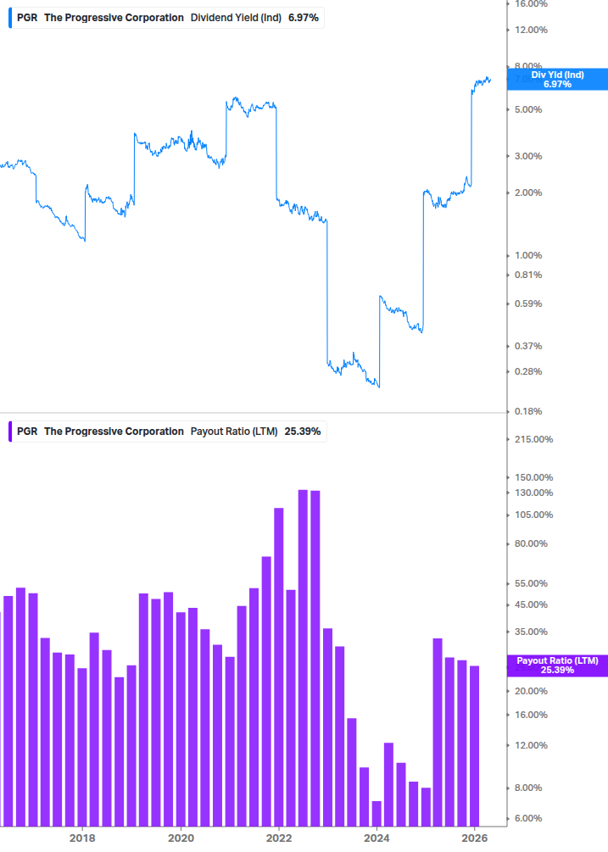The width and height of the screenshot is (608, 852).
Task: Click the 0.37% yield axis label
Action: click(x=528, y=346)
